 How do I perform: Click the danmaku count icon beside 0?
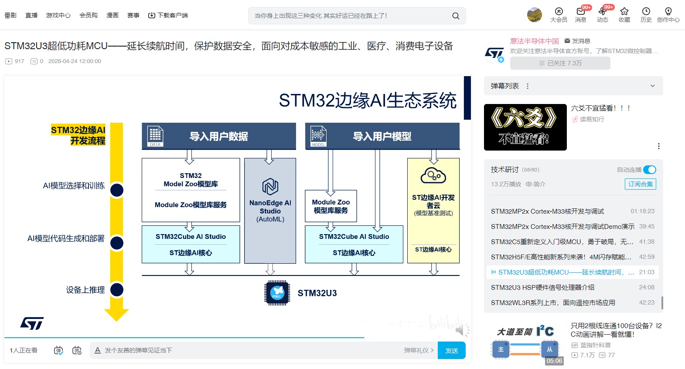(x=34, y=61)
